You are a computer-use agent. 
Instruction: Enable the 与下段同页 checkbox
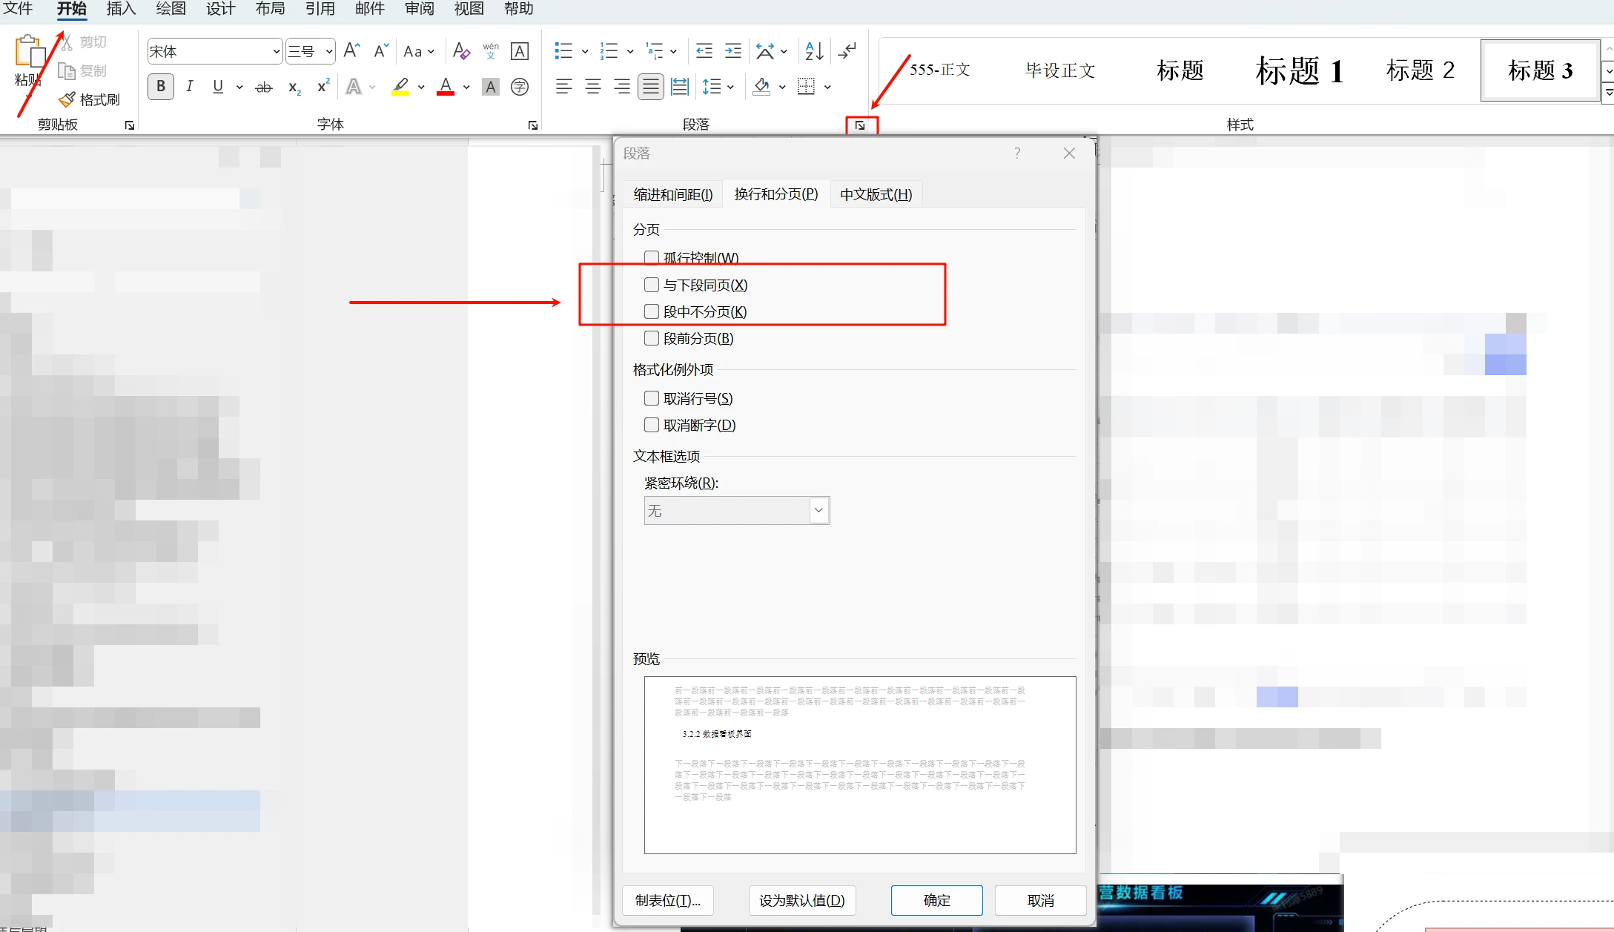[652, 285]
